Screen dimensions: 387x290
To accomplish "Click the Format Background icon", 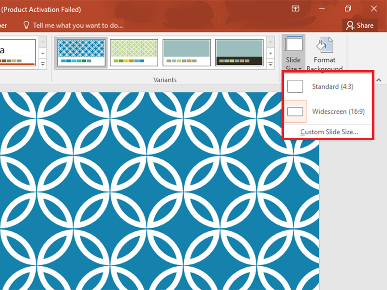I will coord(324,46).
